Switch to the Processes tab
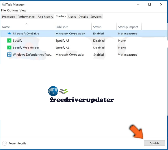This screenshot has width=168, height=150. (8, 17)
